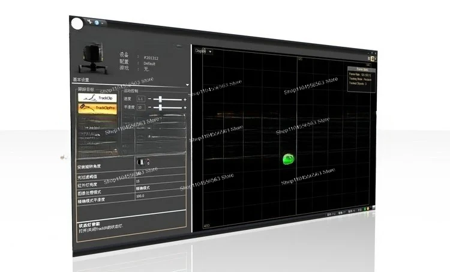Viewport: 450px width, 272px height.
Task: Click the 平滑度 value field showing 10
Action: pos(140,107)
